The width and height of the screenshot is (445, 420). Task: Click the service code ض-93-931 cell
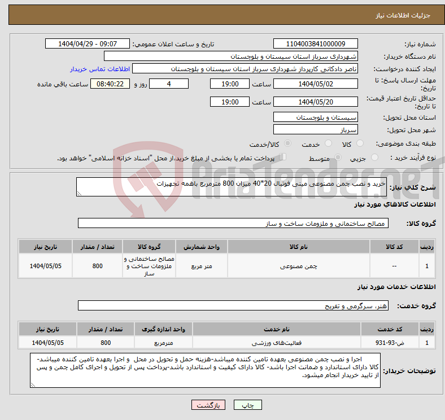[x=390, y=343]
